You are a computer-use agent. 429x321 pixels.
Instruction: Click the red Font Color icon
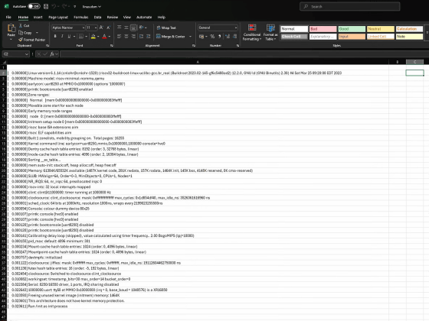coord(104,37)
